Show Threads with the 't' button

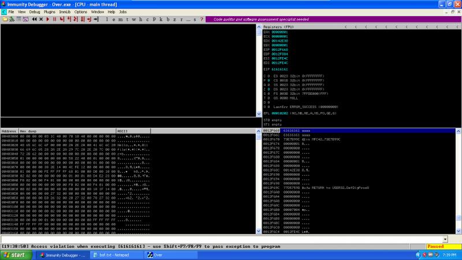pyautogui.click(x=127, y=20)
